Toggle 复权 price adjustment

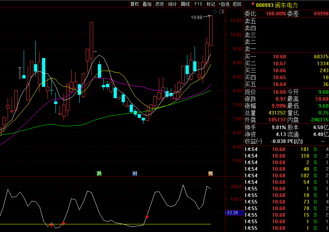tap(135, 4)
